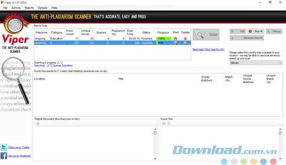This screenshot has height=165, width=286.
Task: Sort by Progress column header
Action: (x=164, y=33)
